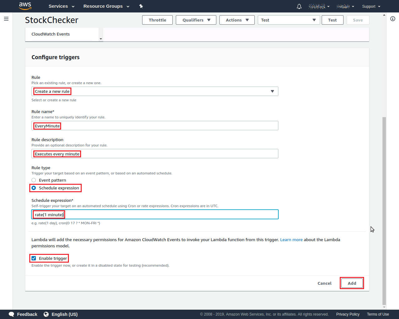The image size is (399, 319).
Task: Open the Learn more link about Lambda permissions
Action: click(x=291, y=240)
